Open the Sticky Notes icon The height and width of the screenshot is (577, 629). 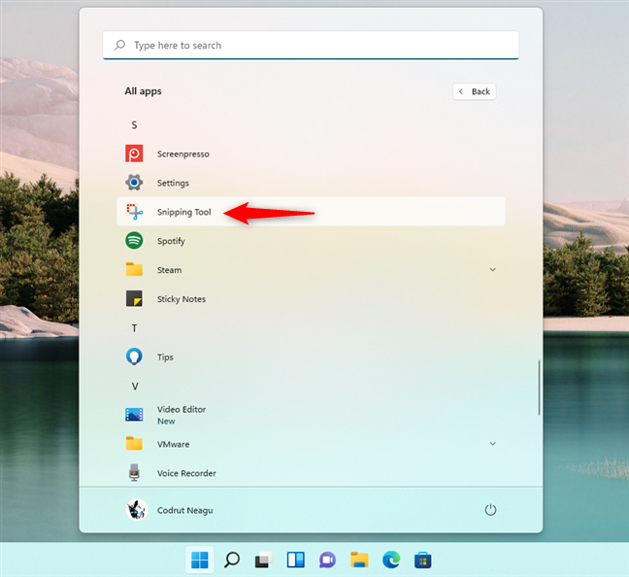[134, 299]
